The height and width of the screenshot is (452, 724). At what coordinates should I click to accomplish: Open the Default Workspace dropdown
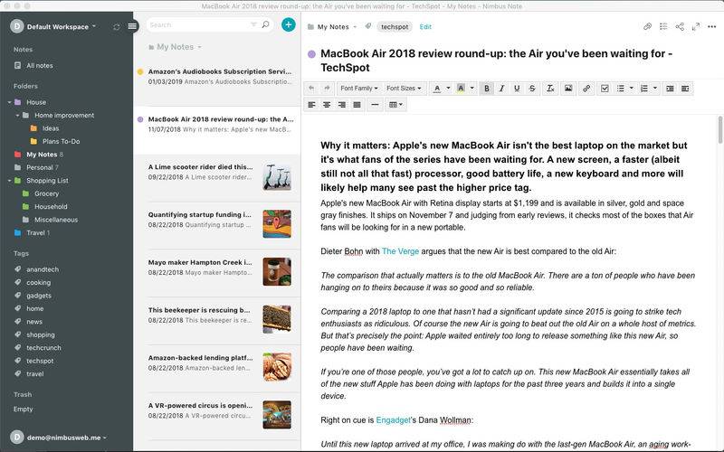[62, 27]
